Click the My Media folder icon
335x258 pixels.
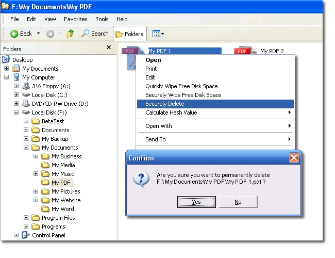(x=45, y=165)
